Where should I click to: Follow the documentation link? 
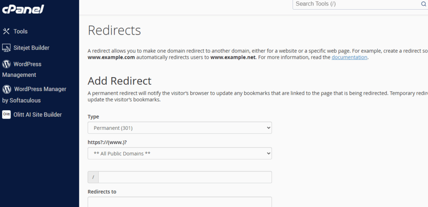click(349, 58)
